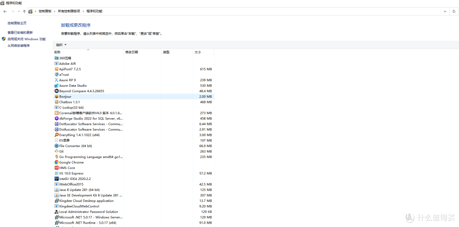The height and width of the screenshot is (227, 459).
Task: Navigate to 控制面板 breadcrumb
Action: click(45, 11)
